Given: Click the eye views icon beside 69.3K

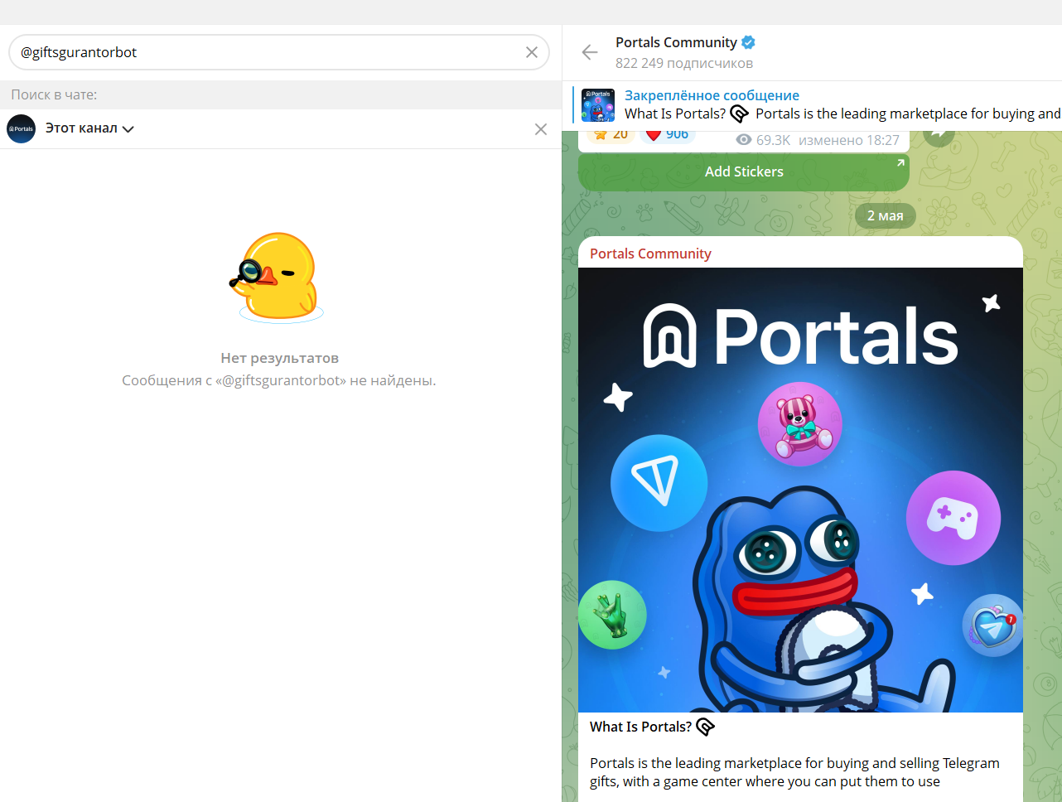Looking at the screenshot, I should click(x=744, y=140).
